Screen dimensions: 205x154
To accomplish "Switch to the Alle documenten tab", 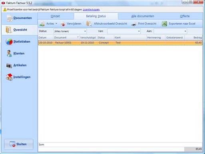I will [x=143, y=16].
